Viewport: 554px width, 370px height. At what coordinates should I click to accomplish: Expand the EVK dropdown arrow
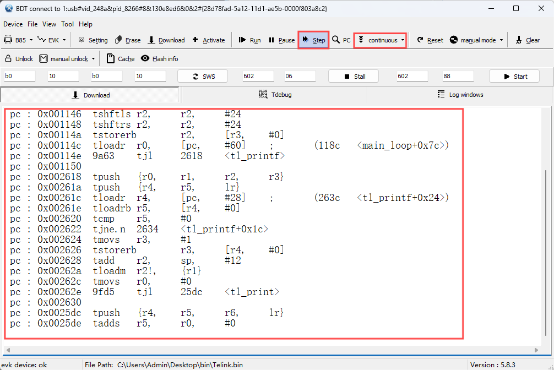click(64, 40)
